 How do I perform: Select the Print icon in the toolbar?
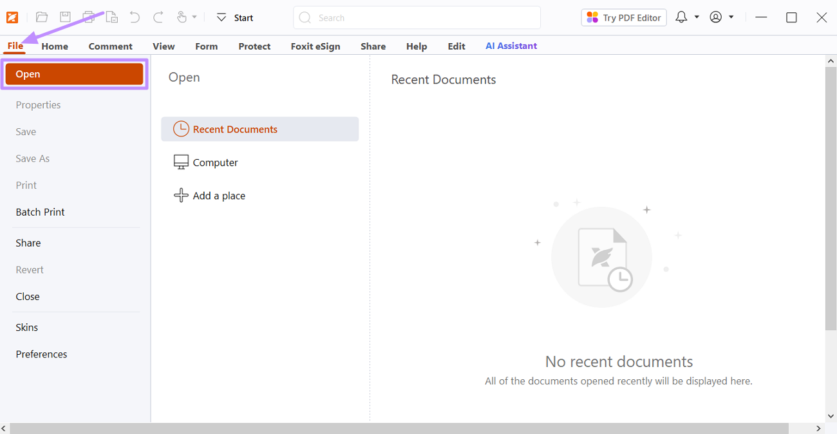coord(88,17)
